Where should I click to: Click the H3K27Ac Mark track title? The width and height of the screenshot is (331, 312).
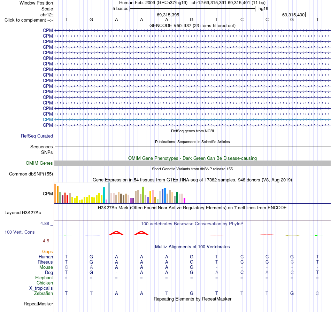[192, 208]
